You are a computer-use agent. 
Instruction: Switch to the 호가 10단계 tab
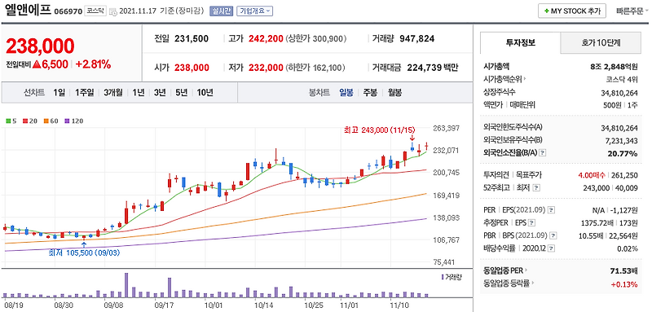coord(601,42)
